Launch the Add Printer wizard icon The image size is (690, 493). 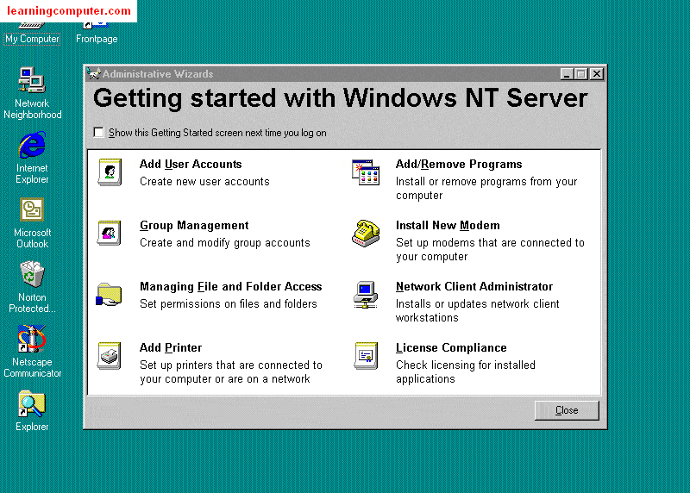point(110,355)
